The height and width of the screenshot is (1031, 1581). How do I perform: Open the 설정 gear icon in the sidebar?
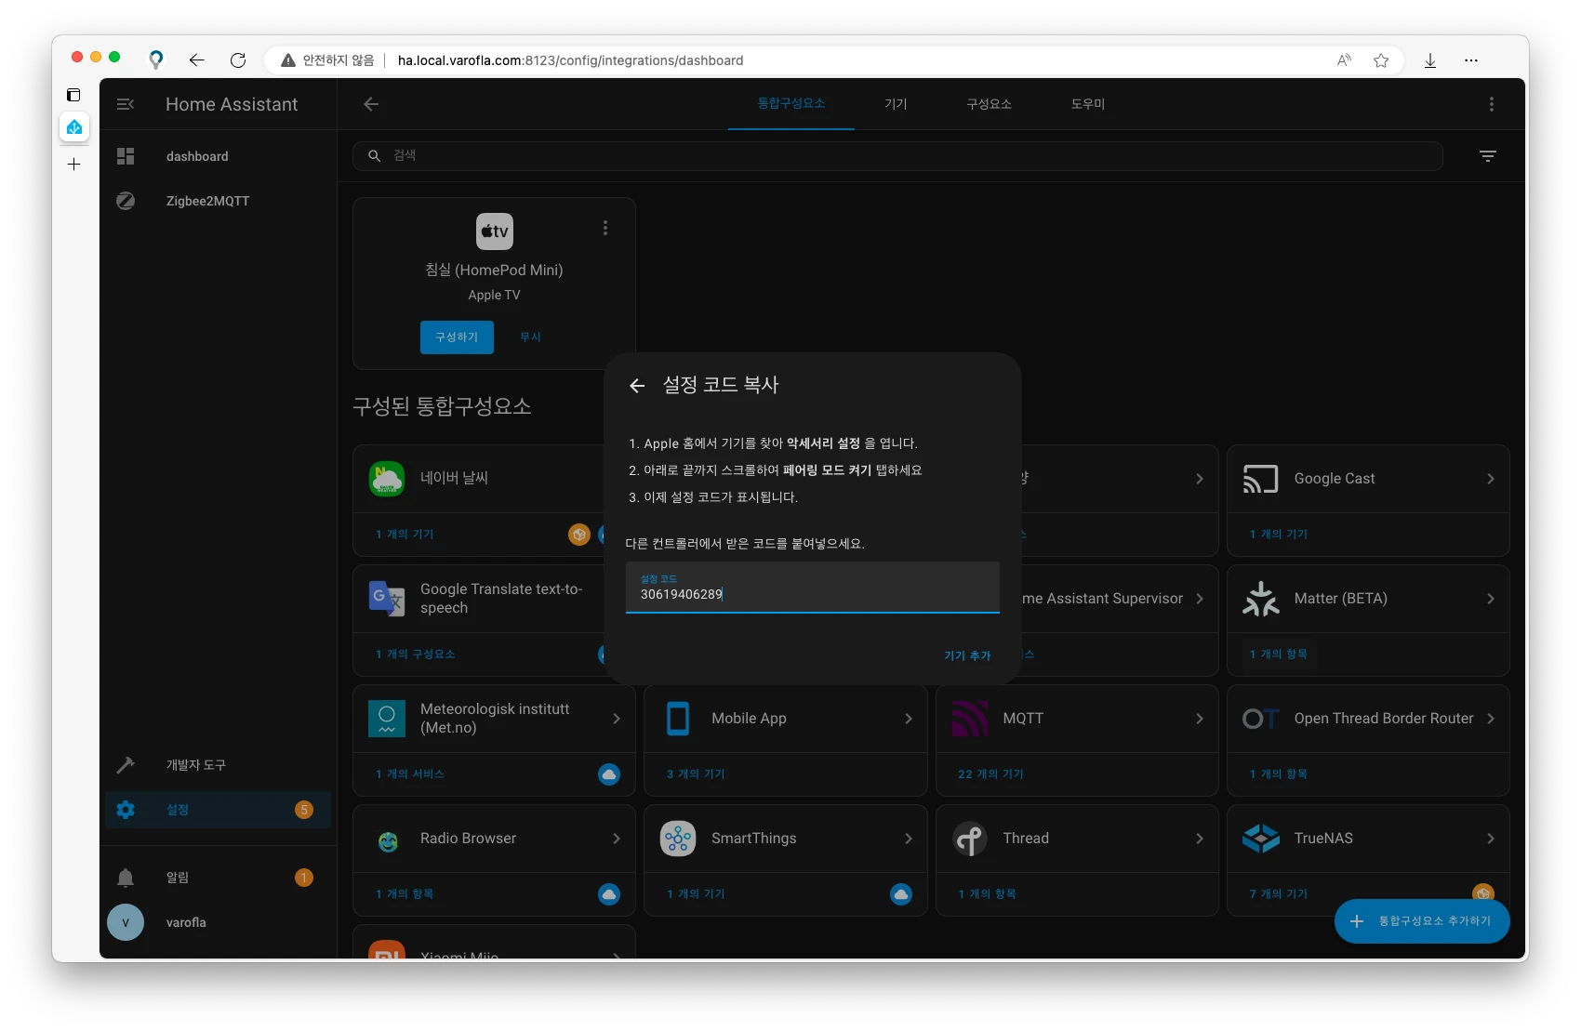[x=126, y=810]
